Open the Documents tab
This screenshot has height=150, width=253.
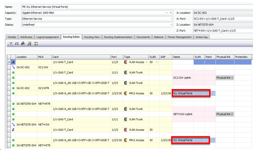point(143,37)
